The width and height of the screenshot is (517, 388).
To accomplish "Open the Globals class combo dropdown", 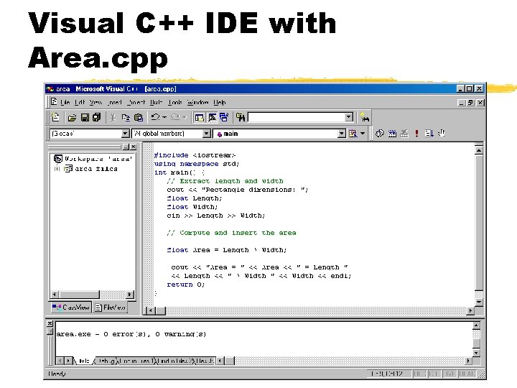I will (x=125, y=134).
